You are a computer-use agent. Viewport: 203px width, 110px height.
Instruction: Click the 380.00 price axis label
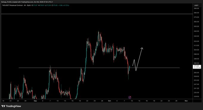point(196,13)
